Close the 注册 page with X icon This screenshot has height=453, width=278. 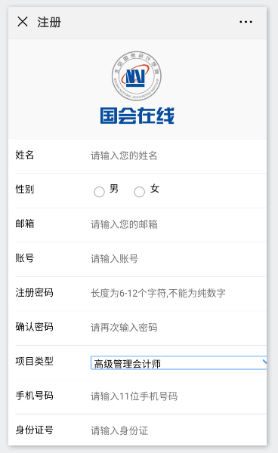(23, 22)
